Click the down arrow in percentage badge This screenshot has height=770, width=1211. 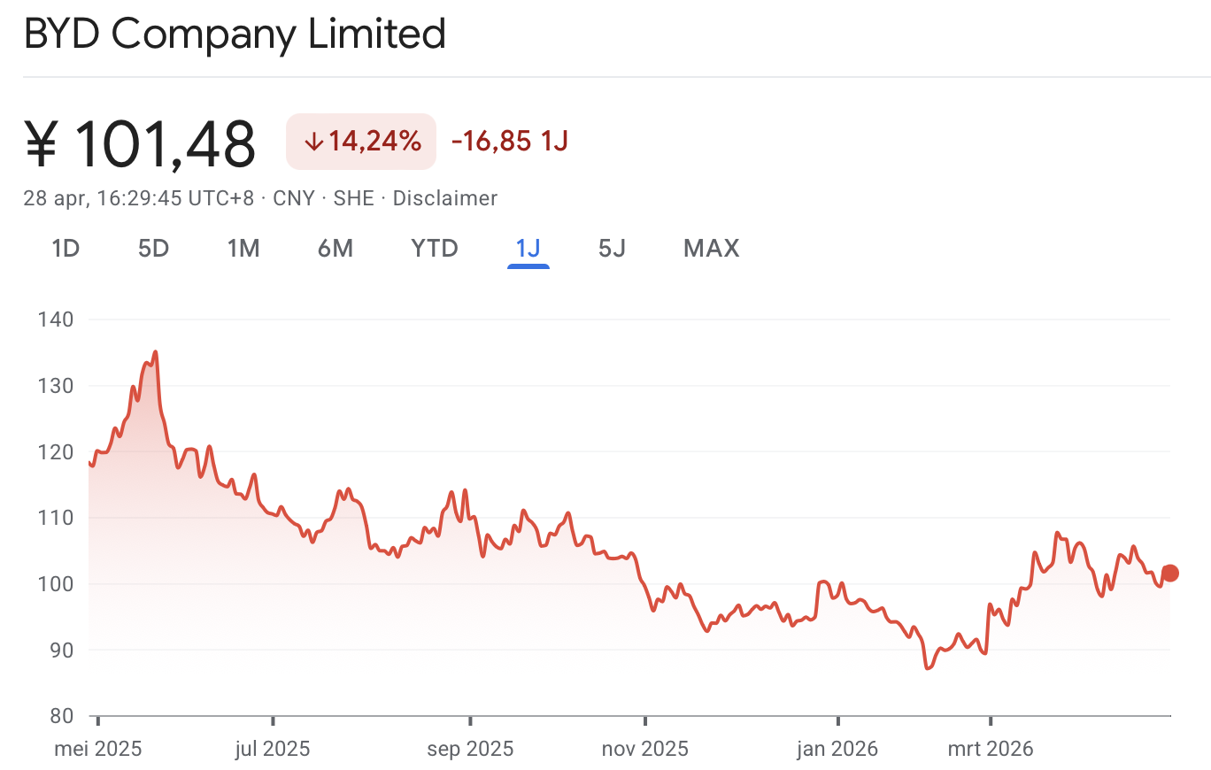pos(313,142)
